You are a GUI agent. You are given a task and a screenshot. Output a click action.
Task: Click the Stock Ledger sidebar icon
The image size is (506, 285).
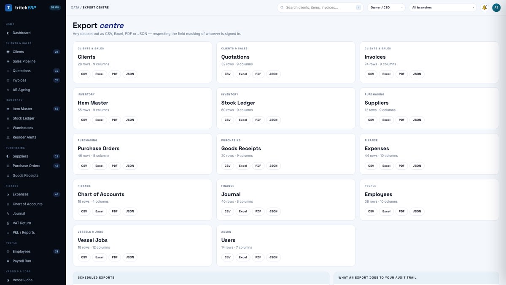[x=8, y=118]
